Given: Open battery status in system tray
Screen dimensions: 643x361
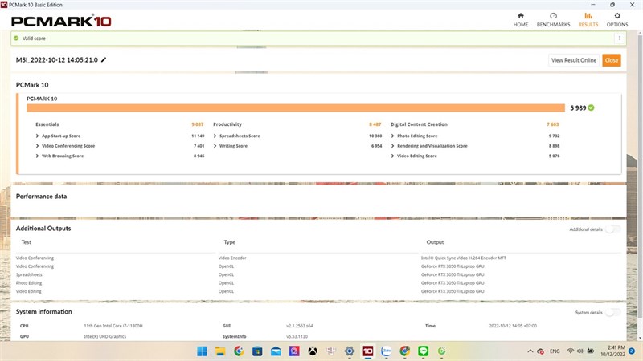Looking at the screenshot, I should coord(591,351).
